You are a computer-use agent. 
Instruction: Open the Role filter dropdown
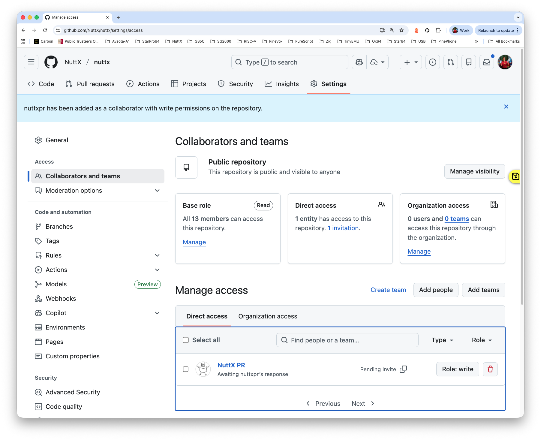482,340
